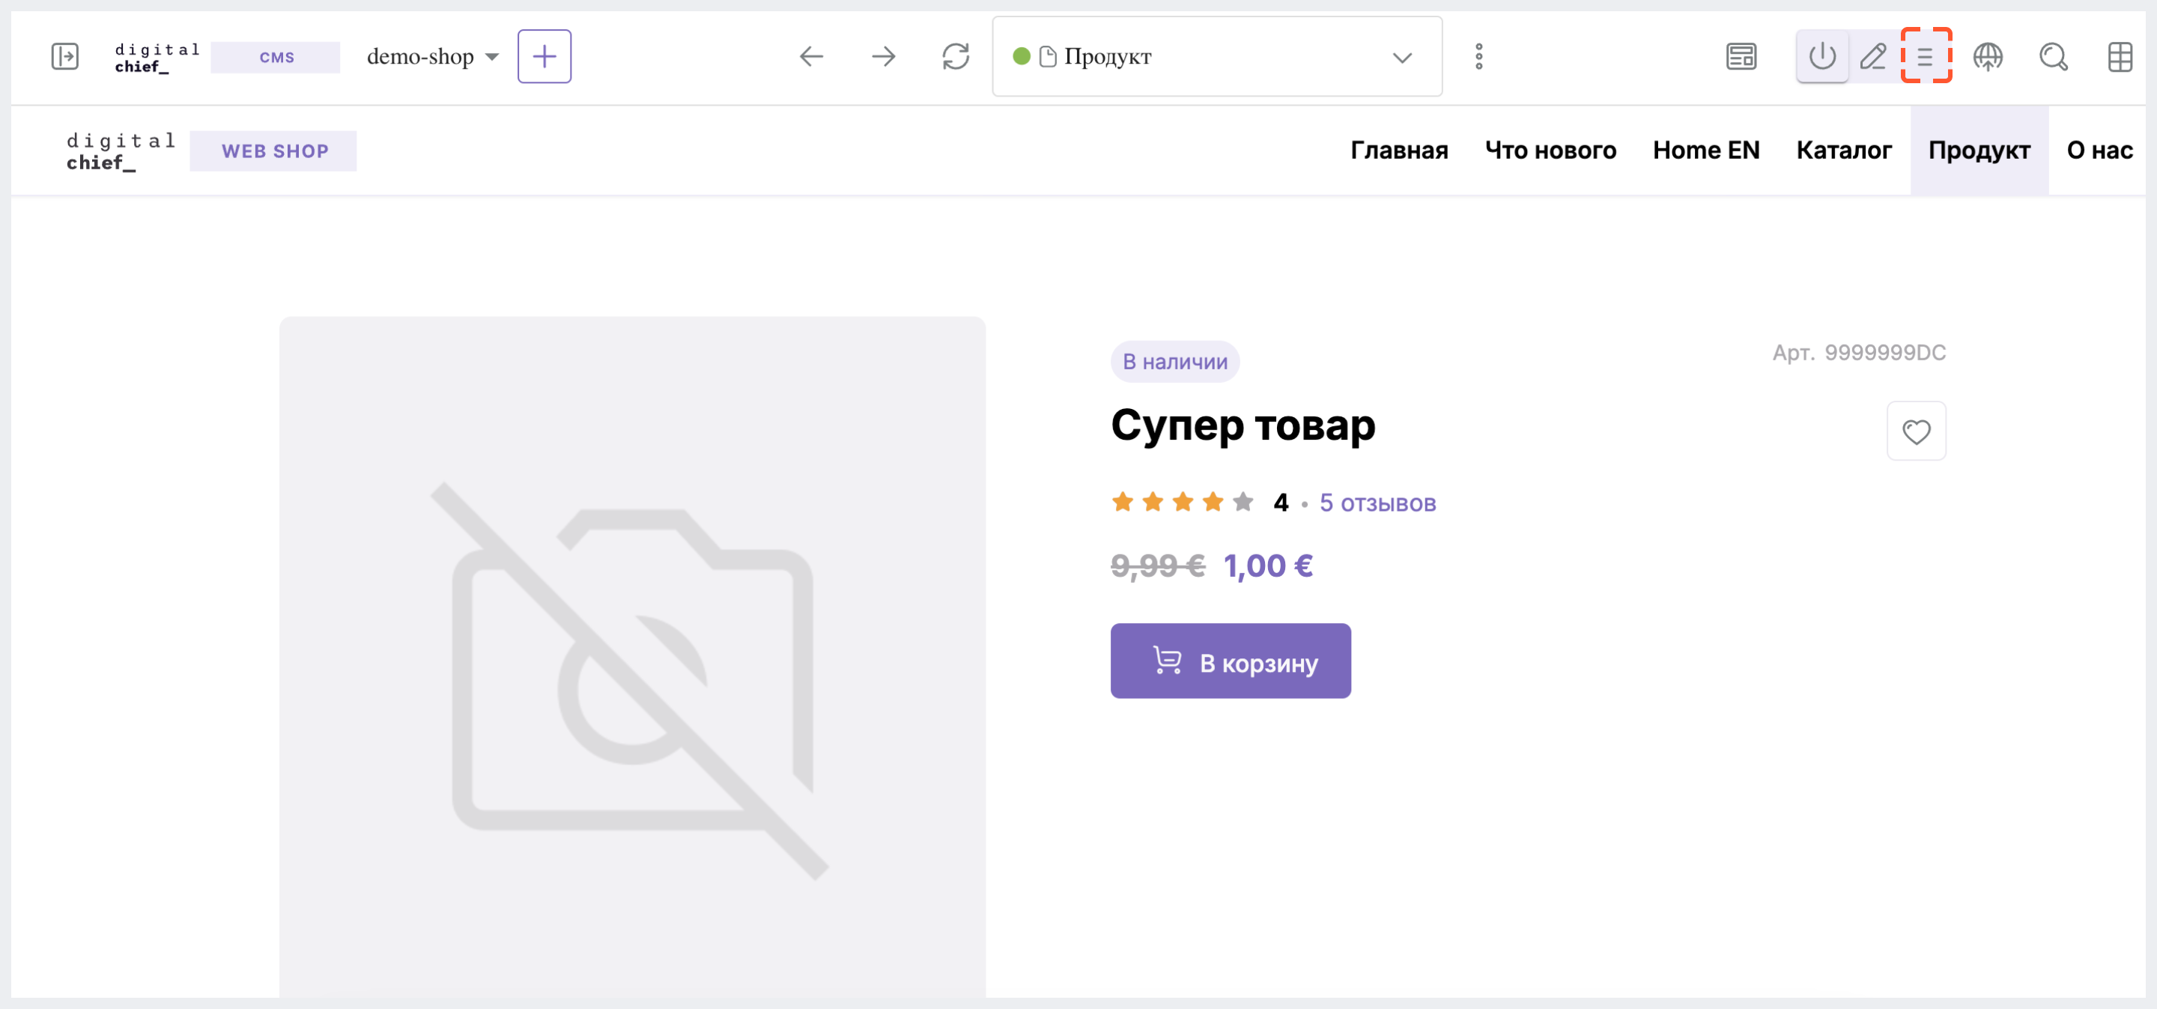
Task: Select the Каталог navigation menu item
Action: pos(1843,151)
